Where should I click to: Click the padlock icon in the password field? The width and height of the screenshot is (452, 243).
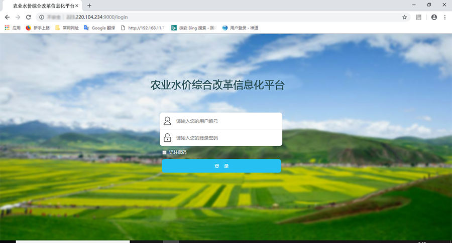click(x=167, y=138)
